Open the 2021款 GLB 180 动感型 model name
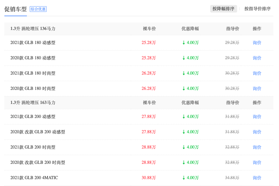 pos(33,43)
